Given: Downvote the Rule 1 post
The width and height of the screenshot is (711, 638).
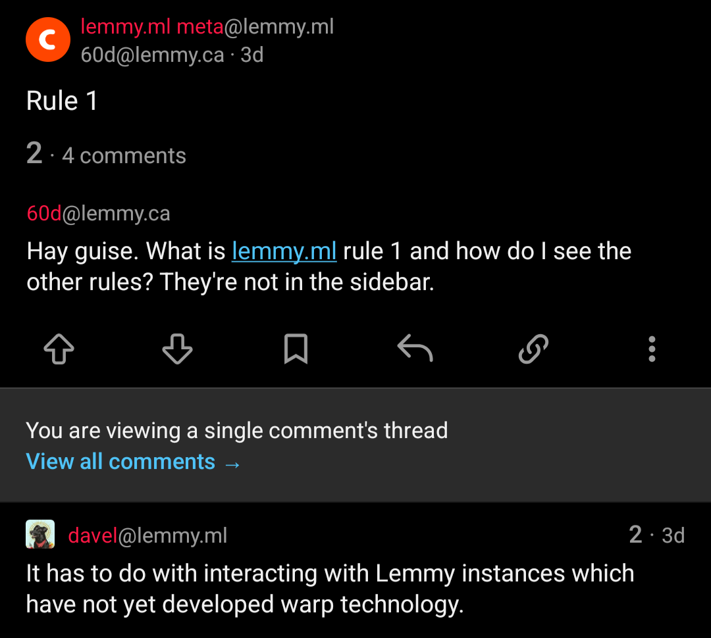Looking at the screenshot, I should click(x=177, y=349).
